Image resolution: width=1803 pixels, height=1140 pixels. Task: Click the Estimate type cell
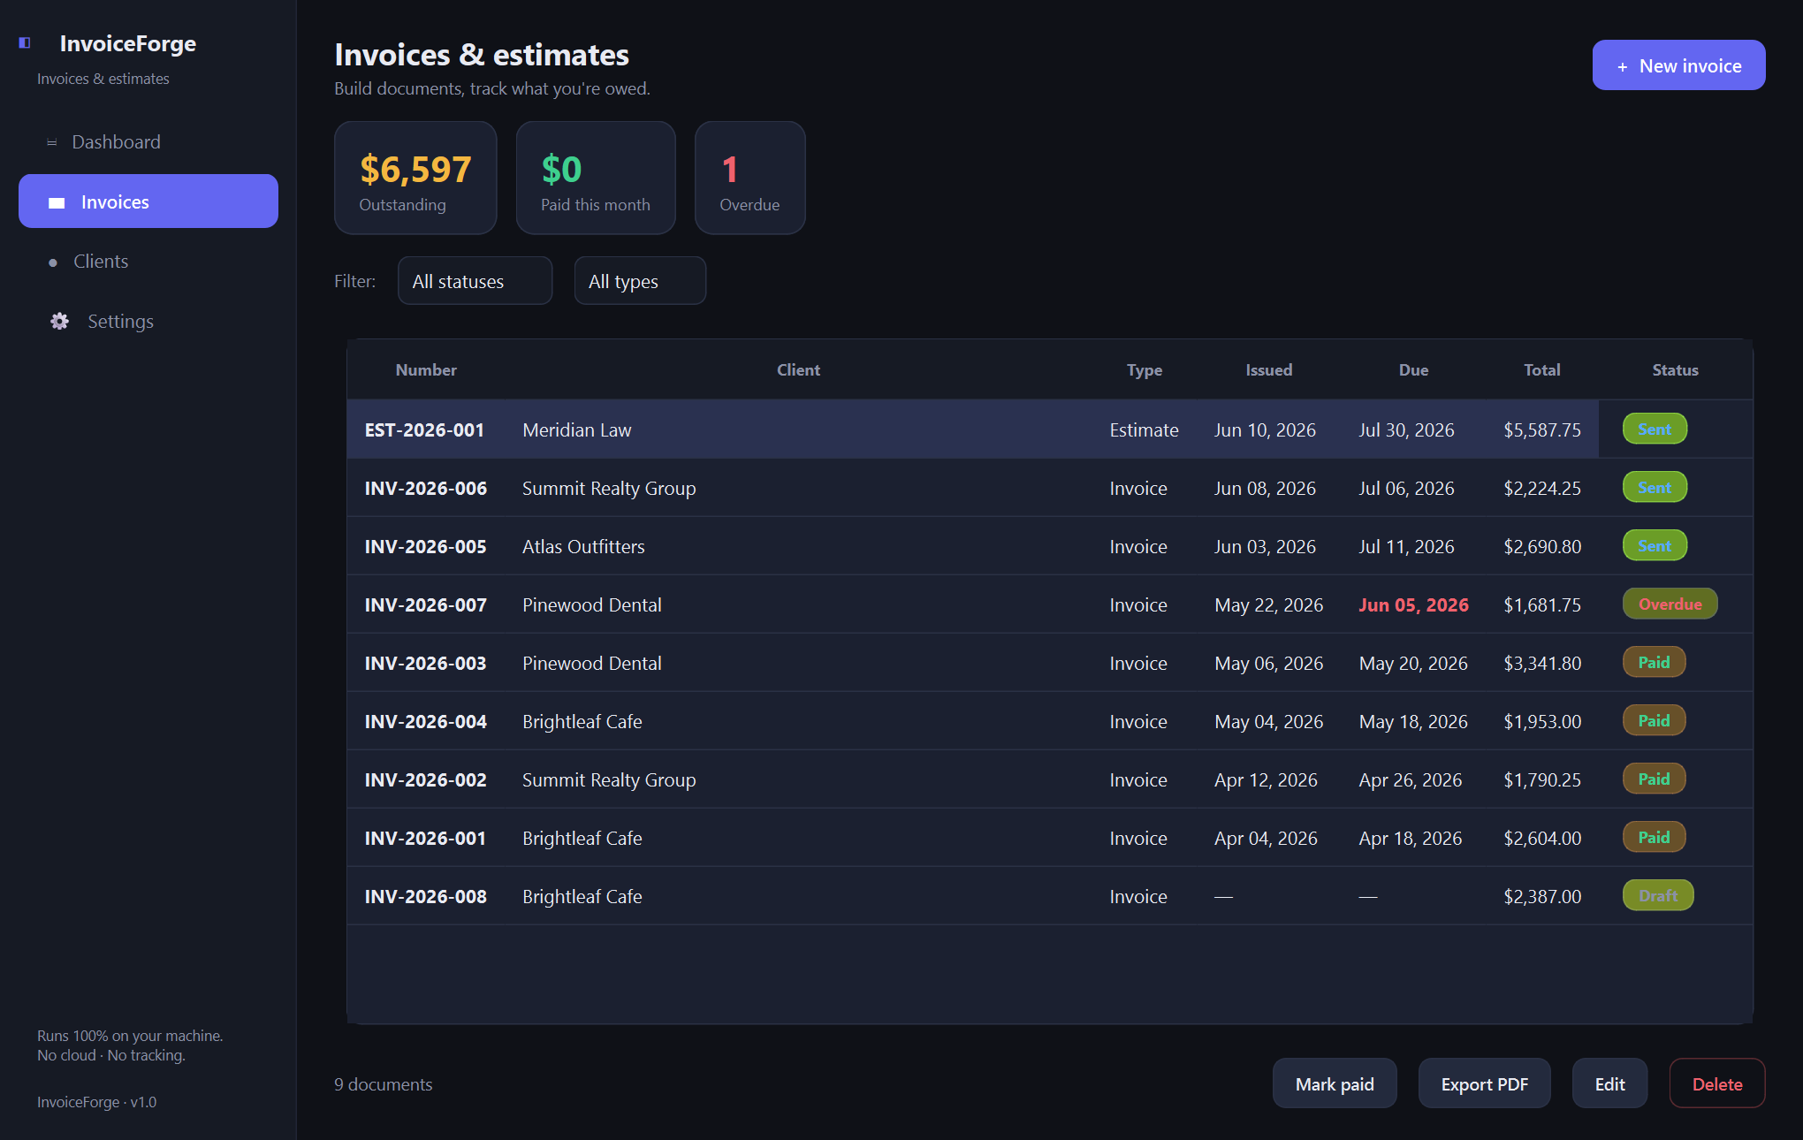(1144, 430)
